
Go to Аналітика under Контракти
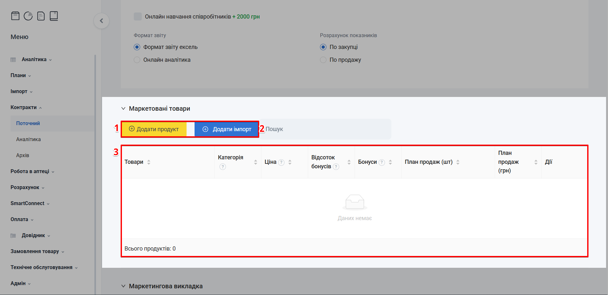coord(28,140)
